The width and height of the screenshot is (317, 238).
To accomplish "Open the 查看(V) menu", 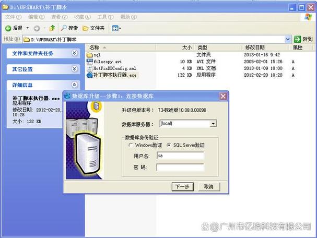I will (x=60, y=17).
